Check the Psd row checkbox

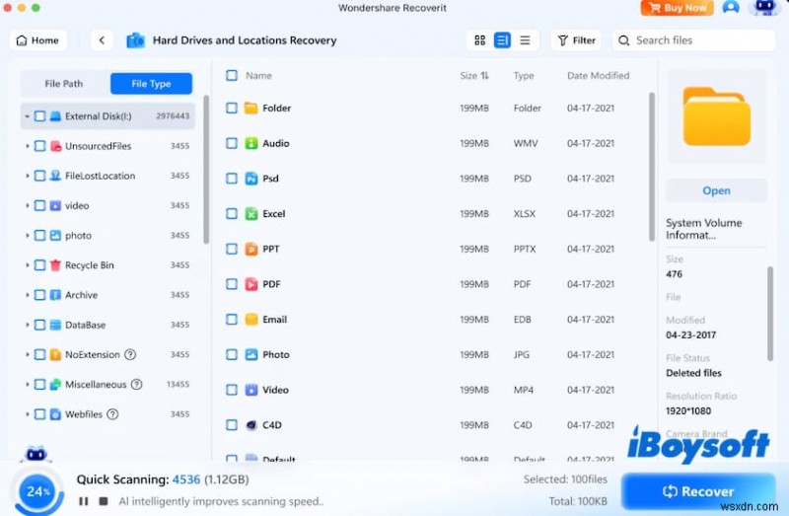[232, 179]
